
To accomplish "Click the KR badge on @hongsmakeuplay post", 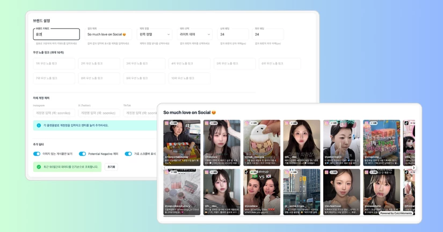I will tap(173, 123).
